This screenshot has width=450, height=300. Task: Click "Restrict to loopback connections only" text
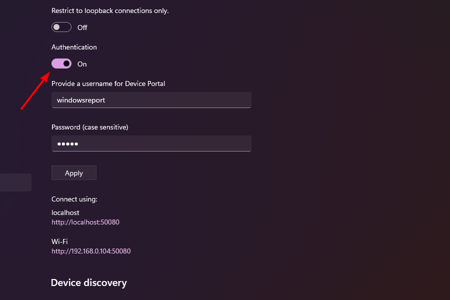pos(110,10)
